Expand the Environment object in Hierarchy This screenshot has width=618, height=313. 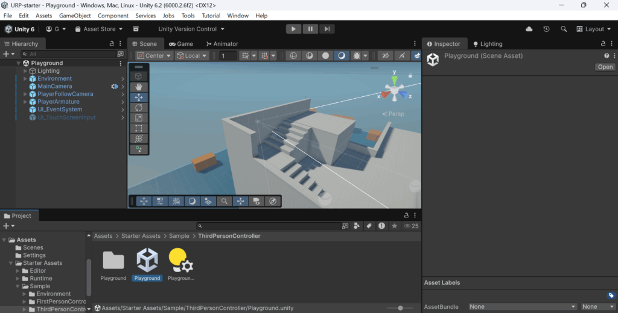[x=25, y=79]
